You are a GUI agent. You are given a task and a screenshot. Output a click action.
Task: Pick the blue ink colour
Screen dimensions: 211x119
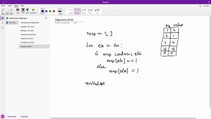coord(46,11)
